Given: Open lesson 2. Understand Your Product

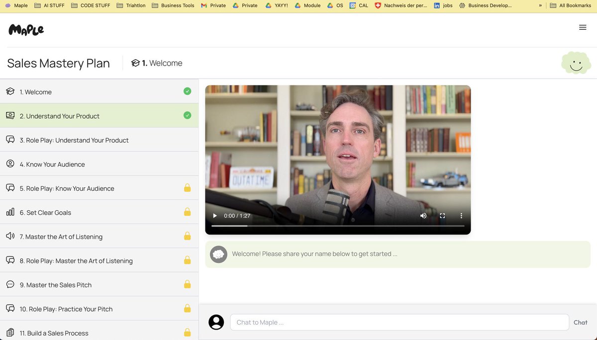Looking at the screenshot, I should pos(99,115).
